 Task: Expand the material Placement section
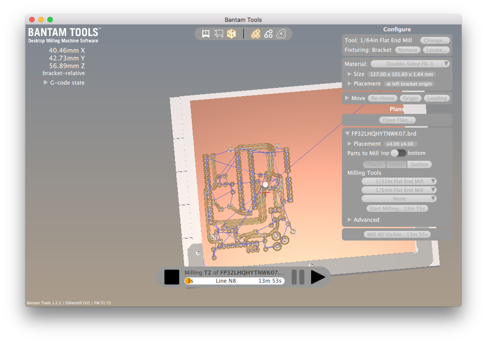pyautogui.click(x=349, y=83)
